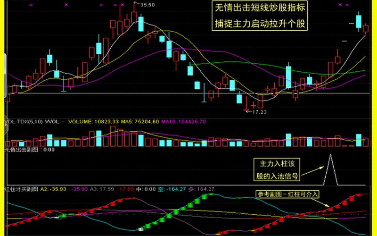This screenshot has height=236, width=377.
Task: Select the 无情出击副图 indicator title
Action: [22, 150]
